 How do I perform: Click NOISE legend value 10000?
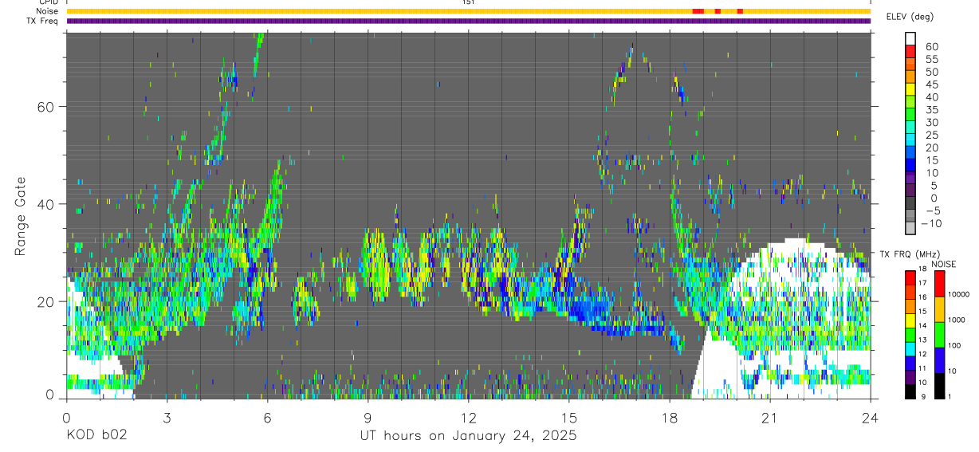pos(958,295)
